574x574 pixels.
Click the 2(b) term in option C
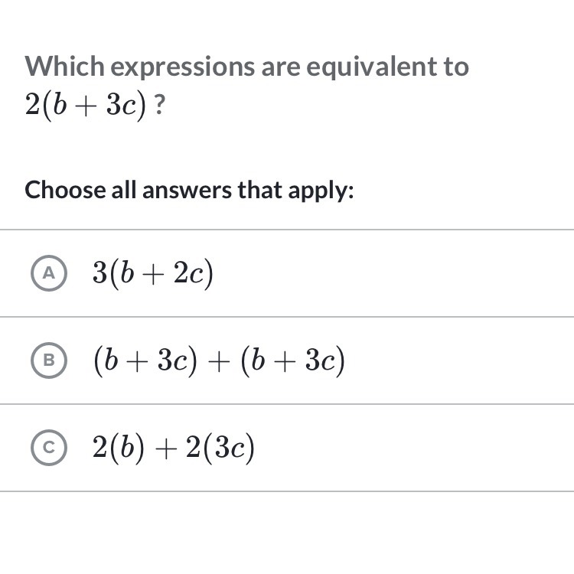pos(119,448)
